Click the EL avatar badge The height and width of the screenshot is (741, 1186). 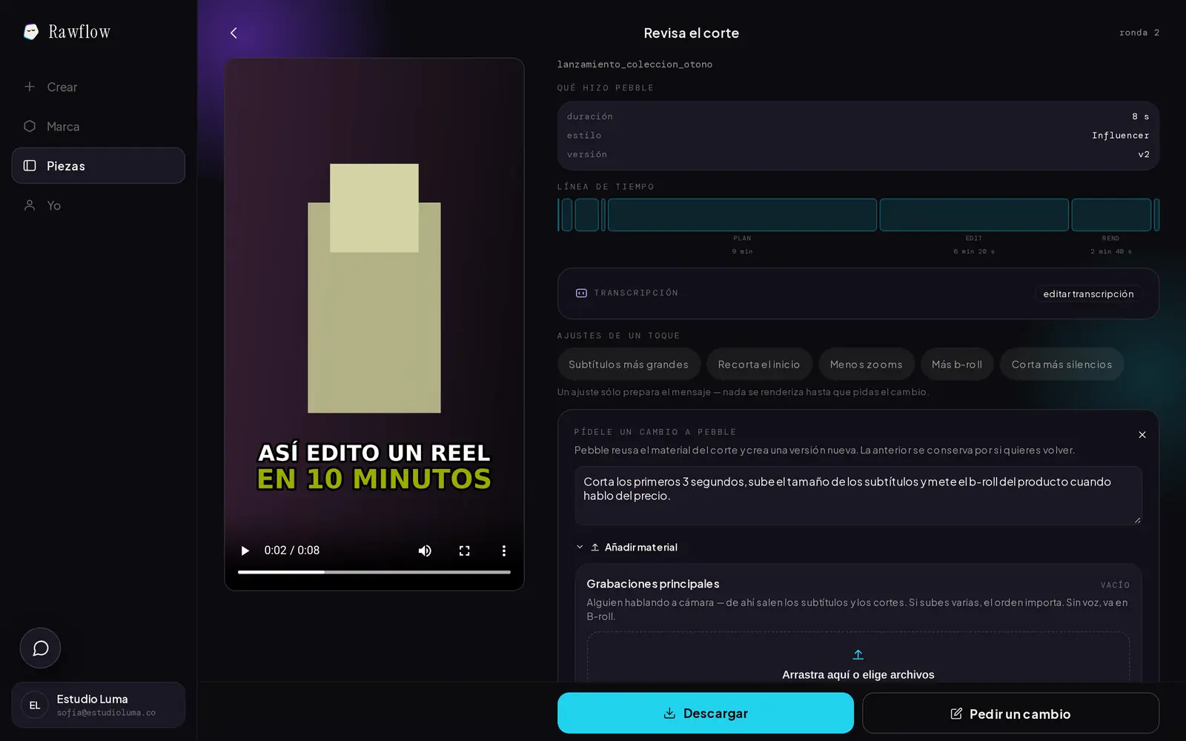(x=35, y=705)
